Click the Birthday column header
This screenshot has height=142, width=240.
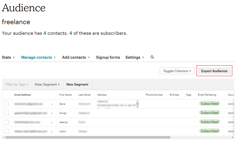pyautogui.click(x=174, y=95)
